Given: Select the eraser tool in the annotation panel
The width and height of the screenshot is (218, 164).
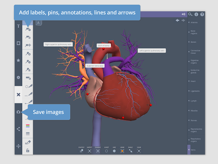Looking at the screenshot, I should pos(28,142).
